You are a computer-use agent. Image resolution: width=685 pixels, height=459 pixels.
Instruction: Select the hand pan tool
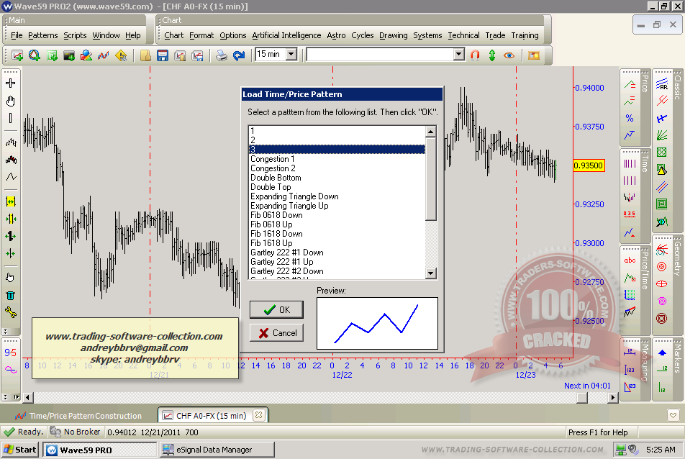pos(10,101)
